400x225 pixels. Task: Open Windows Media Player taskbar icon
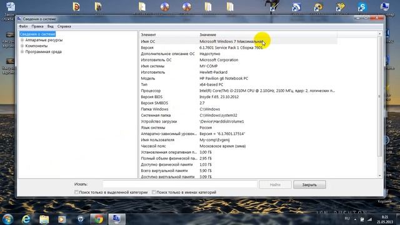pos(62,219)
